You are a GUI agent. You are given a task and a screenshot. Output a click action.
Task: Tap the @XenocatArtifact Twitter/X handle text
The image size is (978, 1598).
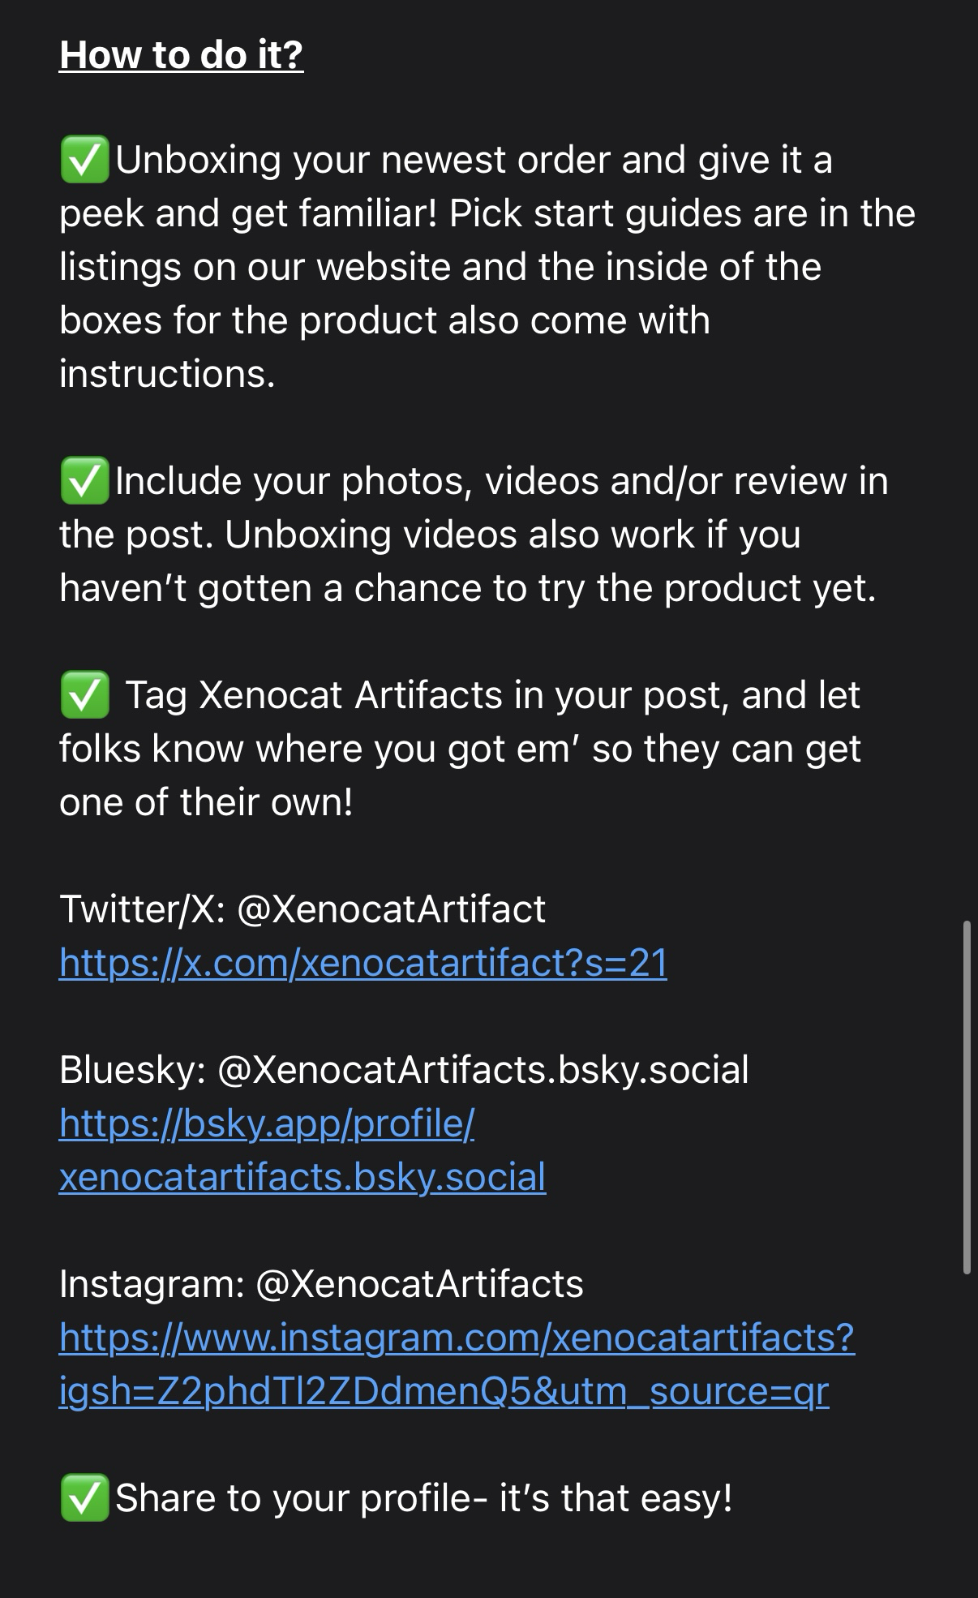point(391,909)
